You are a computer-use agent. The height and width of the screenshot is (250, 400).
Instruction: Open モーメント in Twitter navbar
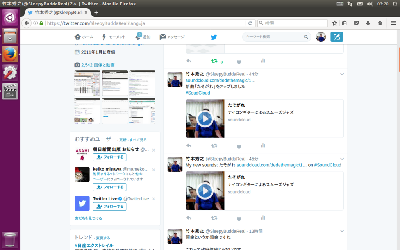[114, 37]
